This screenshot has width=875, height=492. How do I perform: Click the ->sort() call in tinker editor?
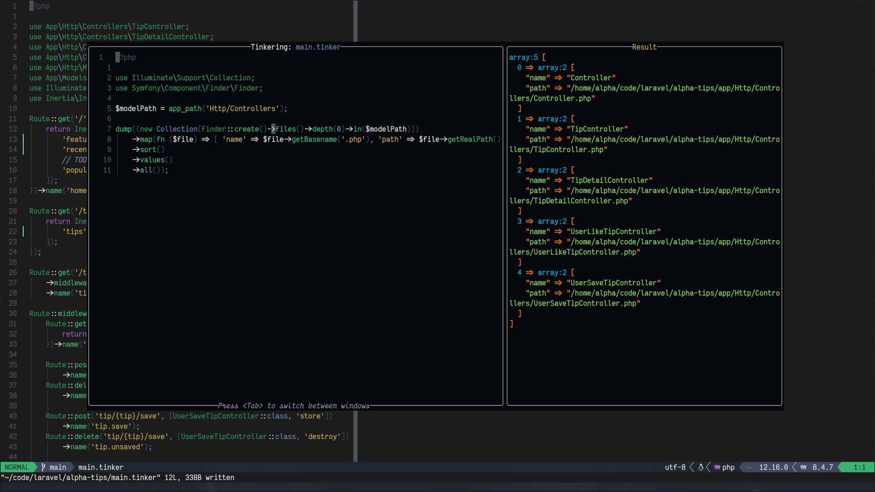pos(149,149)
